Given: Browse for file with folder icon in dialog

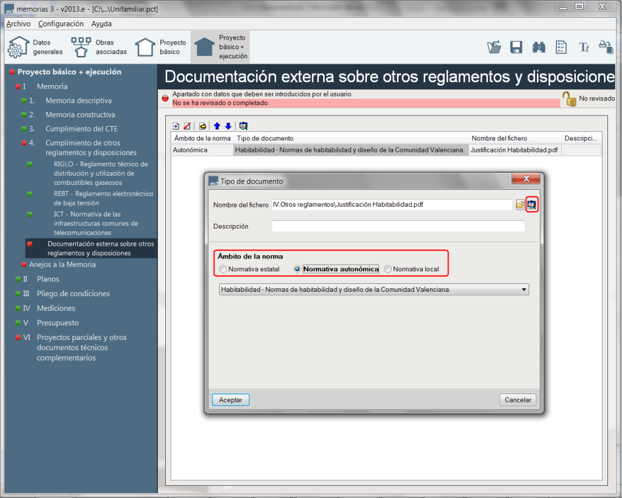Looking at the screenshot, I should coord(520,205).
